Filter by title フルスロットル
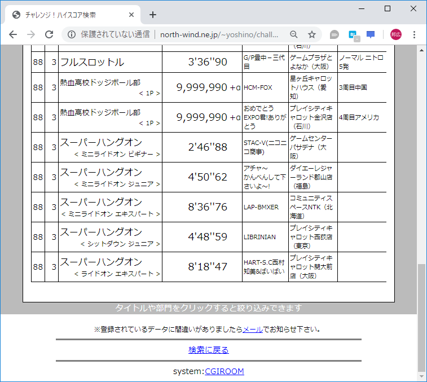The image size is (427, 382). pos(92,62)
